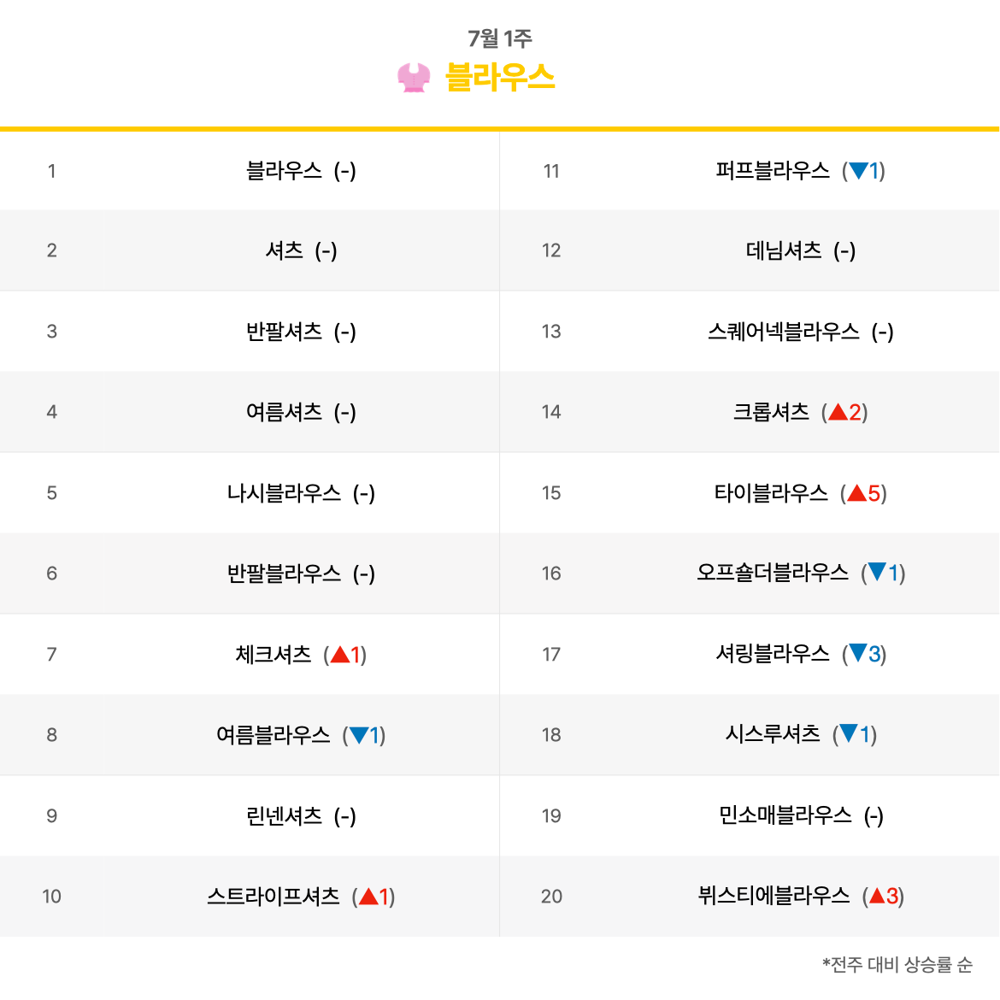Click blue down arrow beside 셔링블라우스
This screenshot has width=1000, height=1000.
click(858, 653)
